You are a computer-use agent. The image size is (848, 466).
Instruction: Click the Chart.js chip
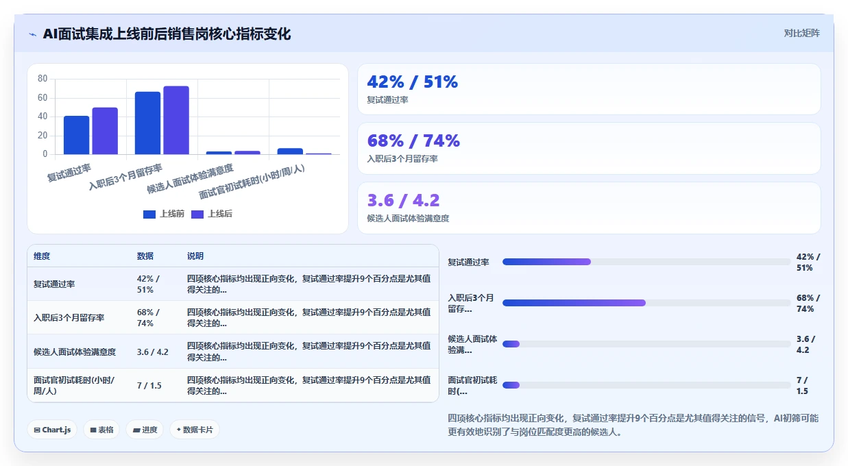(53, 430)
